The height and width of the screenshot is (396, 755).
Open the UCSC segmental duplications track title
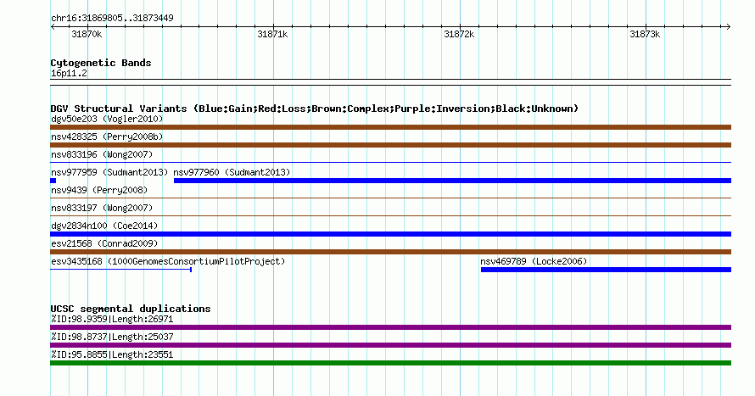(x=131, y=309)
